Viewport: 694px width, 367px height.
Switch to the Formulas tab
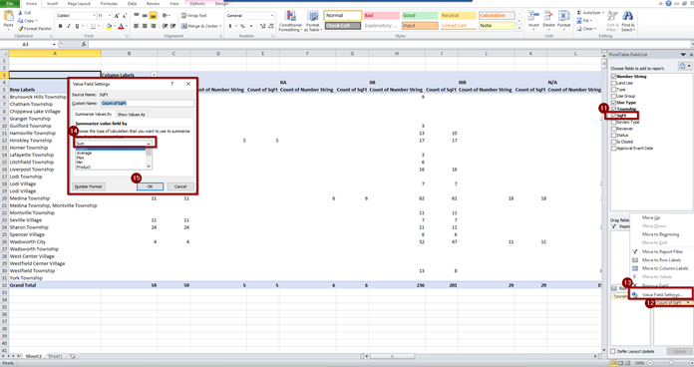tap(109, 4)
